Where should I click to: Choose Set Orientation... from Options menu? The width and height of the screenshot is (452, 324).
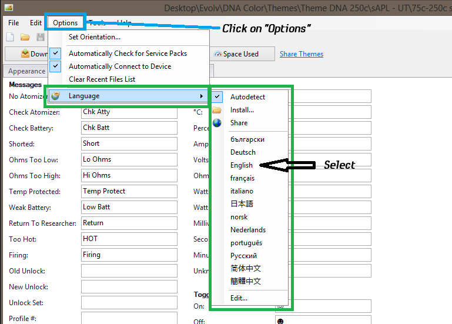(x=95, y=37)
